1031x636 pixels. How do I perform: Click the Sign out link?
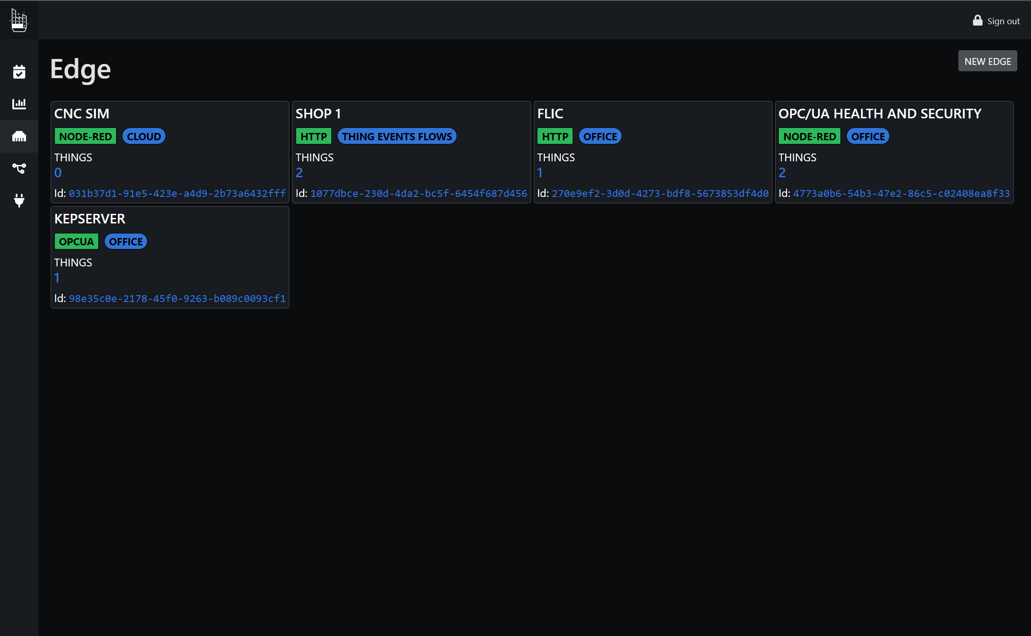click(x=1003, y=21)
